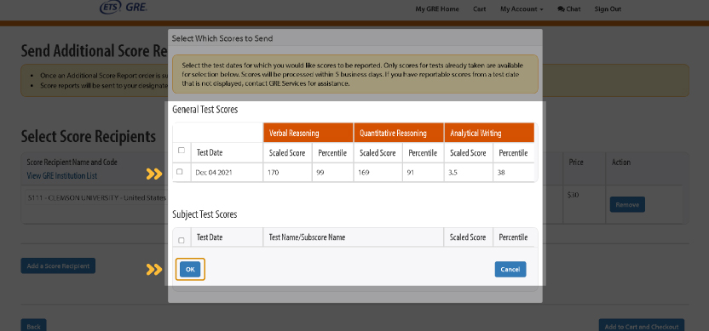Check the select-all box in Subject Test Scores header
This screenshot has height=331, width=709.
(x=182, y=240)
